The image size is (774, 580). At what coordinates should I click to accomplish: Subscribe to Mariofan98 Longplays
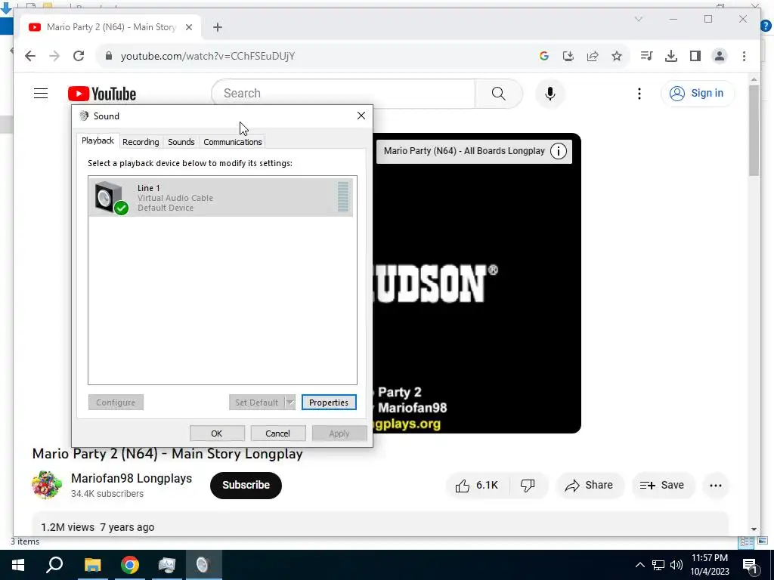[x=246, y=486]
